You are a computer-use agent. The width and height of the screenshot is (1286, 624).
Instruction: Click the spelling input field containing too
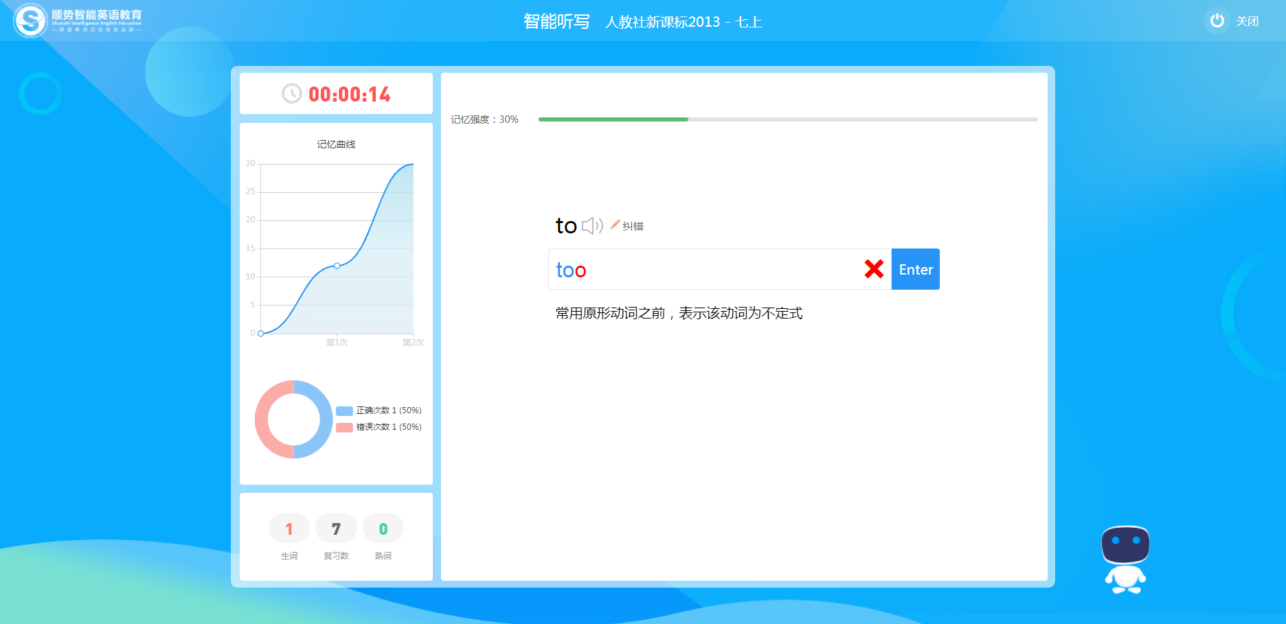click(x=720, y=269)
